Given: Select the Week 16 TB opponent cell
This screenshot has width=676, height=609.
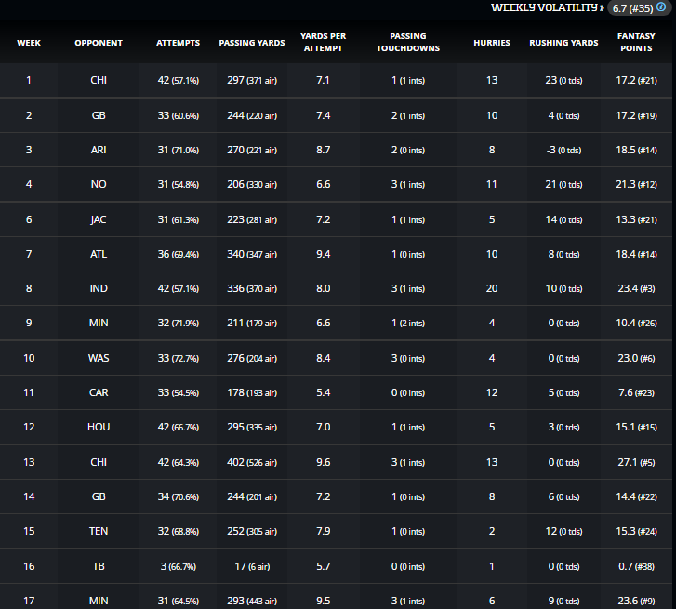Looking at the screenshot, I should pos(98,566).
